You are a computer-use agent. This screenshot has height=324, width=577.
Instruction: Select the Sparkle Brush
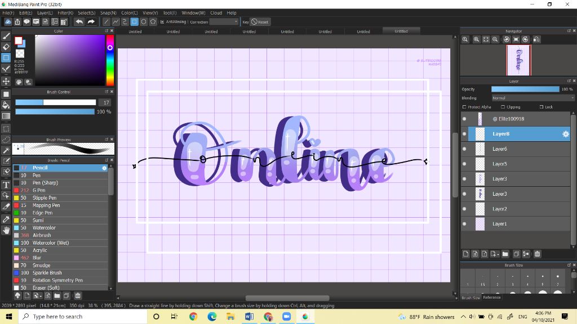60,273
